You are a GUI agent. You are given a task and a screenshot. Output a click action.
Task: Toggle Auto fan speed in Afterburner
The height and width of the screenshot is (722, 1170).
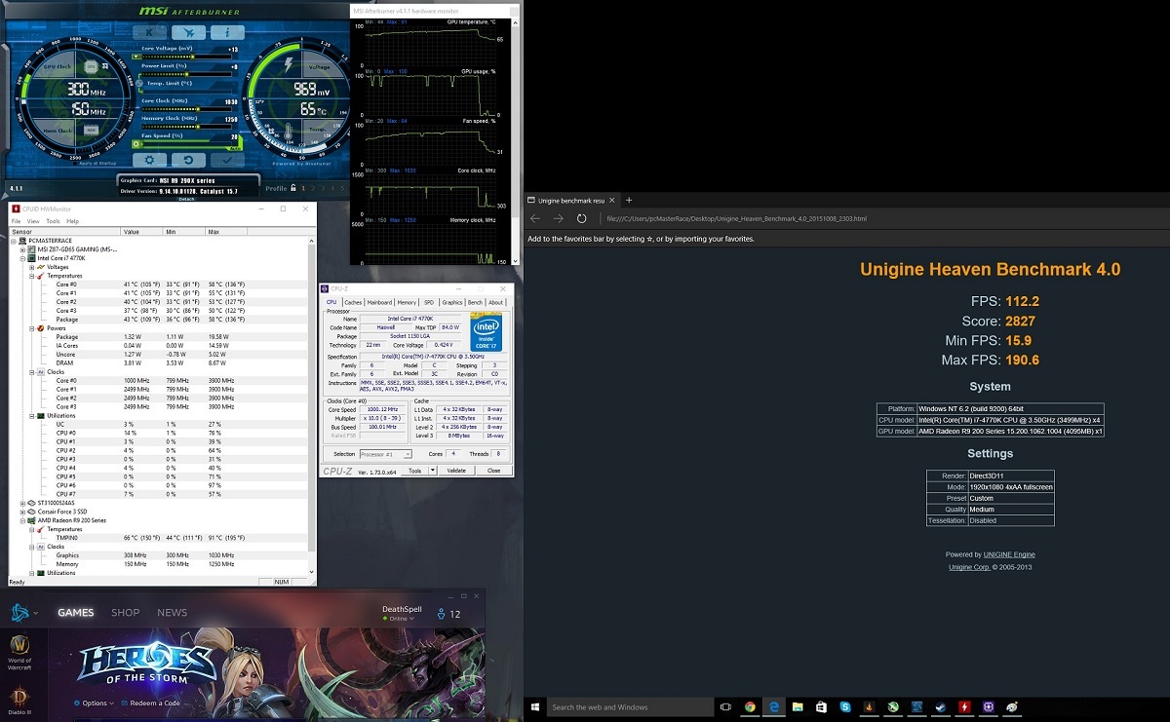(234, 148)
